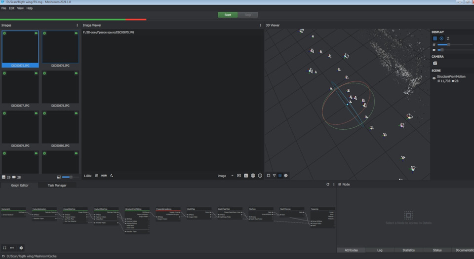Adjust the camera scale slider in DISPLAY
474x259 pixels.
[x=455, y=50]
